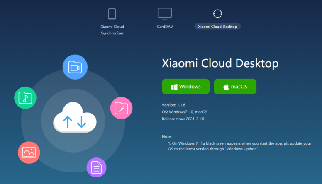Switch to the CardDAV tab
322x184 pixels.
(165, 27)
